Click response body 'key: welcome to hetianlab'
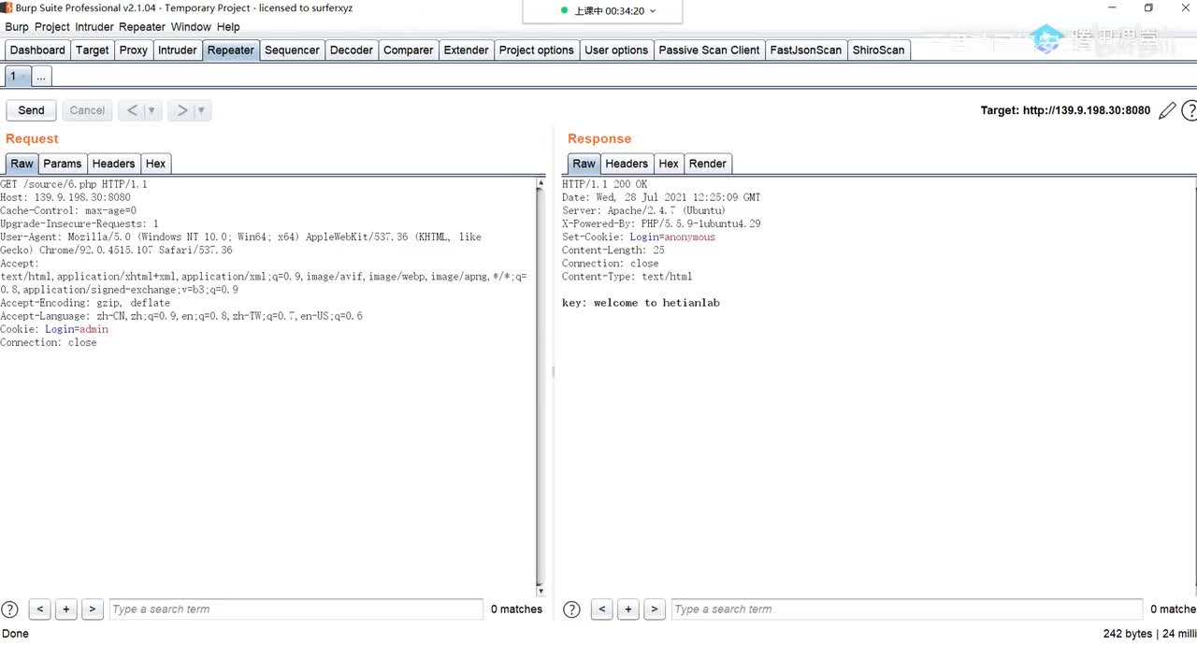This screenshot has width=1197, height=645. point(641,303)
